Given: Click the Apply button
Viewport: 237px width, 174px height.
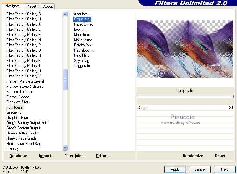Looking at the screenshot, I should 175,169.
